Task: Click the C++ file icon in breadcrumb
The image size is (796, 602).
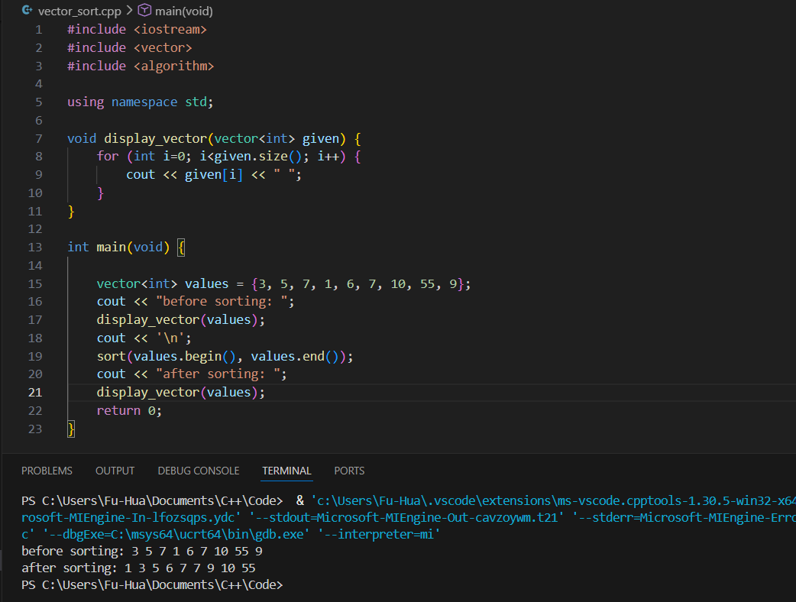Action: (x=27, y=11)
